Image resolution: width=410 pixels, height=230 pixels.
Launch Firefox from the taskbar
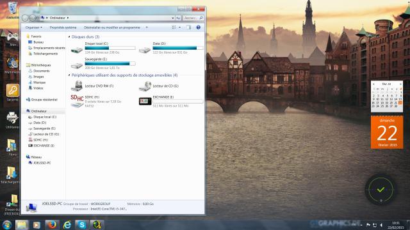(52, 225)
